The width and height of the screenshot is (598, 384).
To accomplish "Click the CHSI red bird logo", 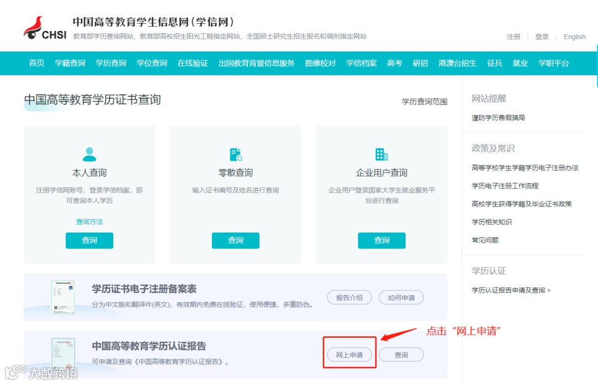I will coord(45,28).
